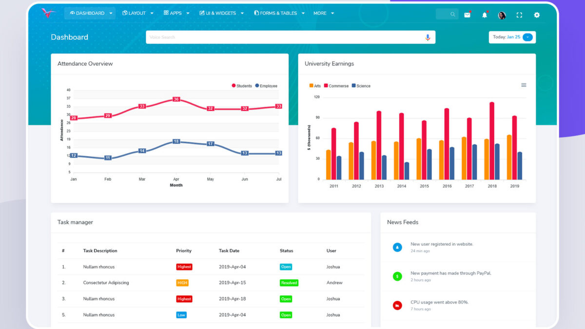This screenshot has width=585, height=329.
Task: Toggle the Commerse series in legend
Action: [x=335, y=86]
